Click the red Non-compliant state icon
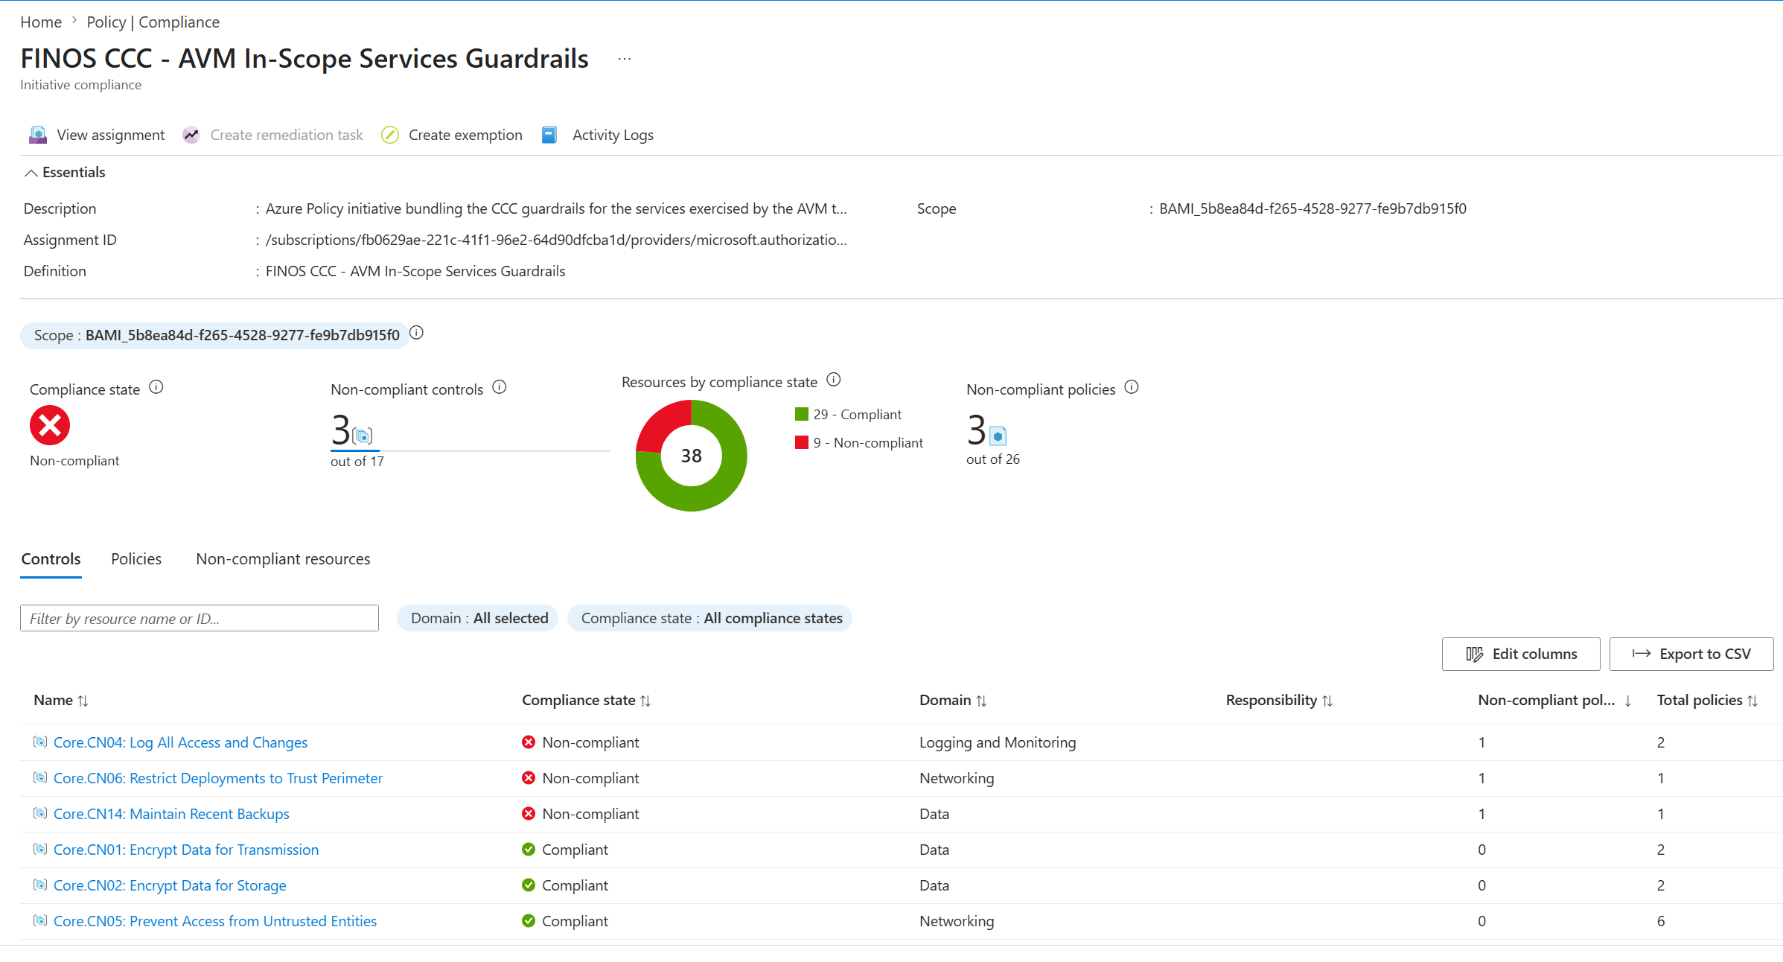The image size is (1783, 962). pos(50,425)
